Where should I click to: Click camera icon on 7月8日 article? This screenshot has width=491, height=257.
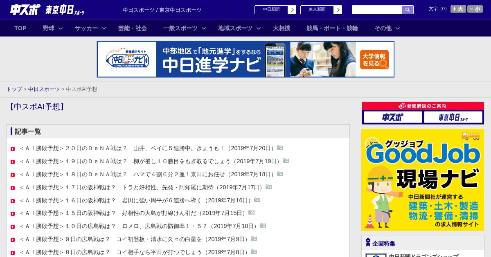pos(254,252)
